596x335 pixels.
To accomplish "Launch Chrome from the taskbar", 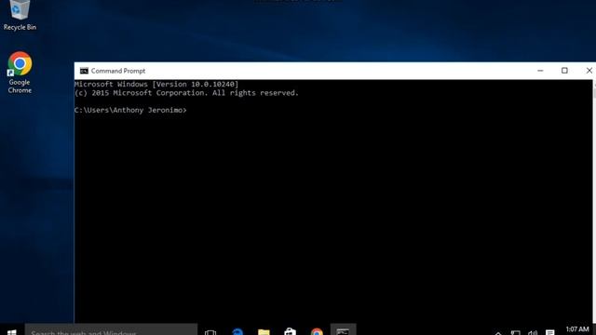I will click(x=317, y=331).
